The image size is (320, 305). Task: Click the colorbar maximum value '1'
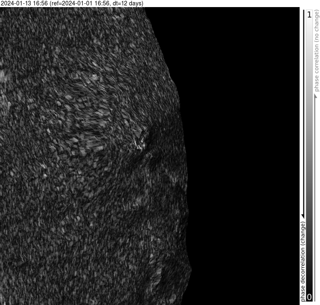pyautogui.click(x=310, y=15)
